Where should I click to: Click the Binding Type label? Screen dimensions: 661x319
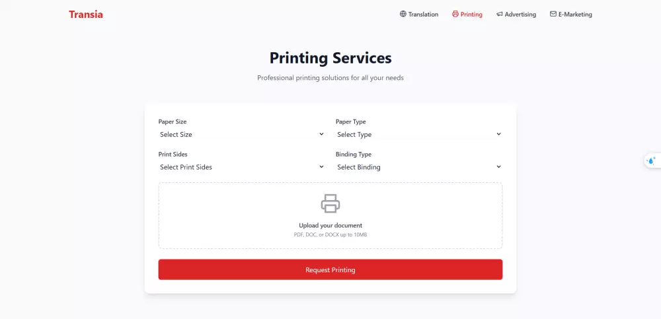(x=354, y=155)
